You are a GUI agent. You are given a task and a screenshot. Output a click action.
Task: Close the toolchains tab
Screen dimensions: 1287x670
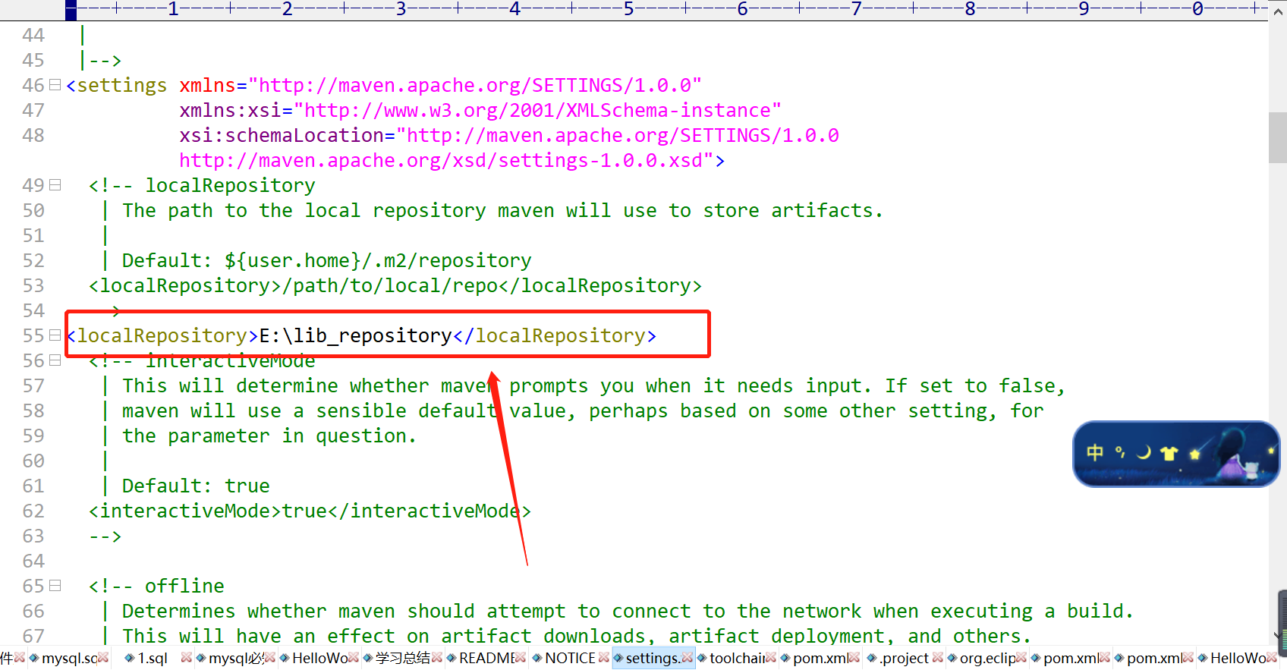pyautogui.click(x=771, y=658)
